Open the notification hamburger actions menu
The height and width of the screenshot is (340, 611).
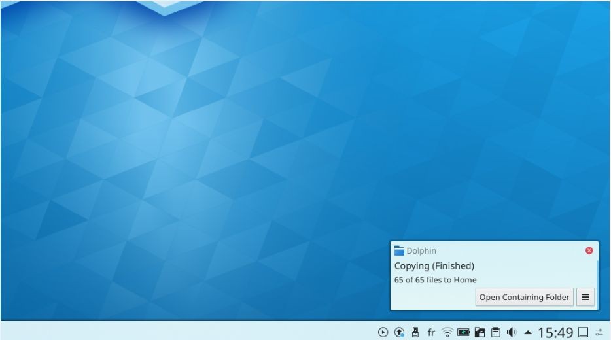tap(585, 297)
